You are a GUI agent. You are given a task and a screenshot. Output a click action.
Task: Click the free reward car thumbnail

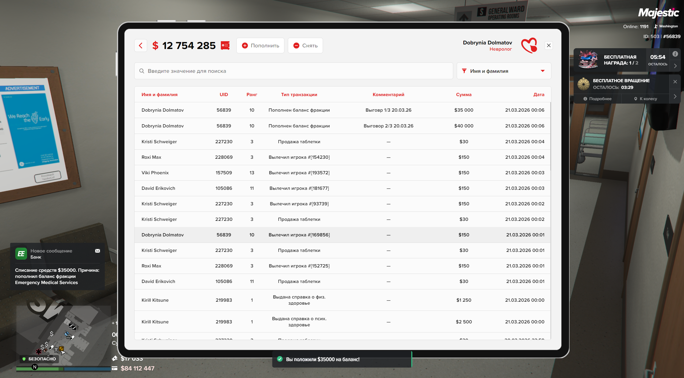click(x=588, y=60)
